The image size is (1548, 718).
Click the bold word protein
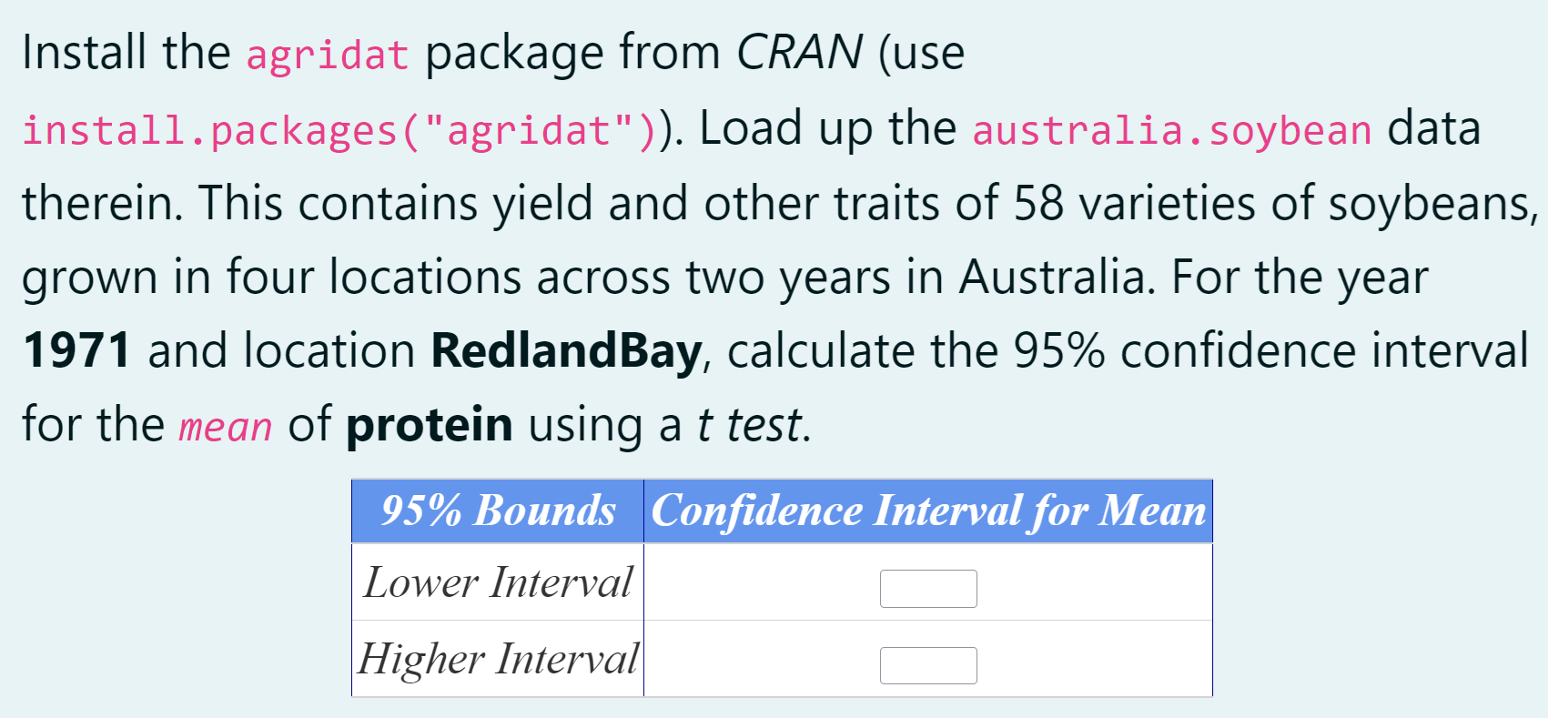[x=429, y=425]
